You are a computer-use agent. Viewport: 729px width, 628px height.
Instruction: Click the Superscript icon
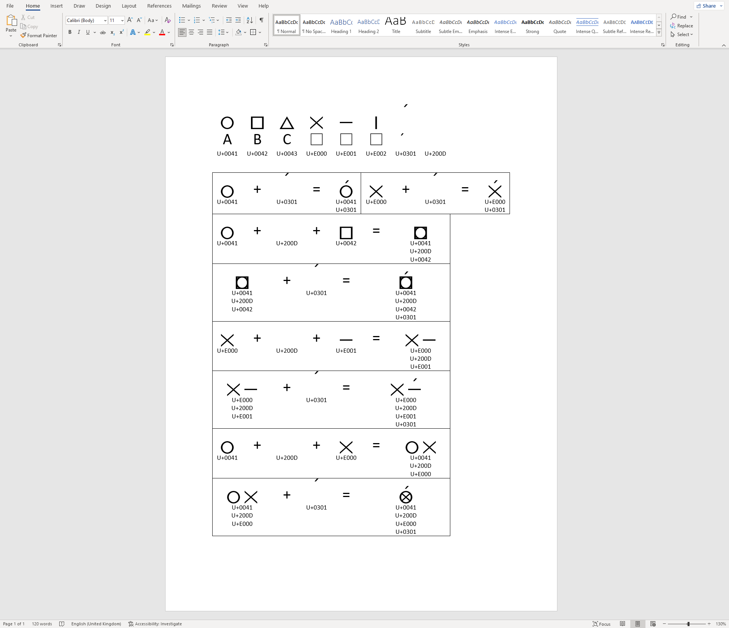tap(121, 32)
